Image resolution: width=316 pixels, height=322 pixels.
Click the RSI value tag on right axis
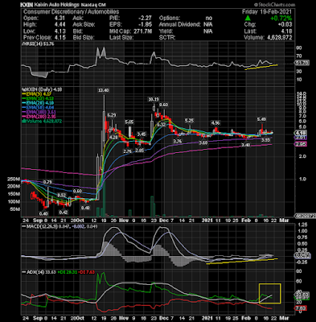(302, 63)
